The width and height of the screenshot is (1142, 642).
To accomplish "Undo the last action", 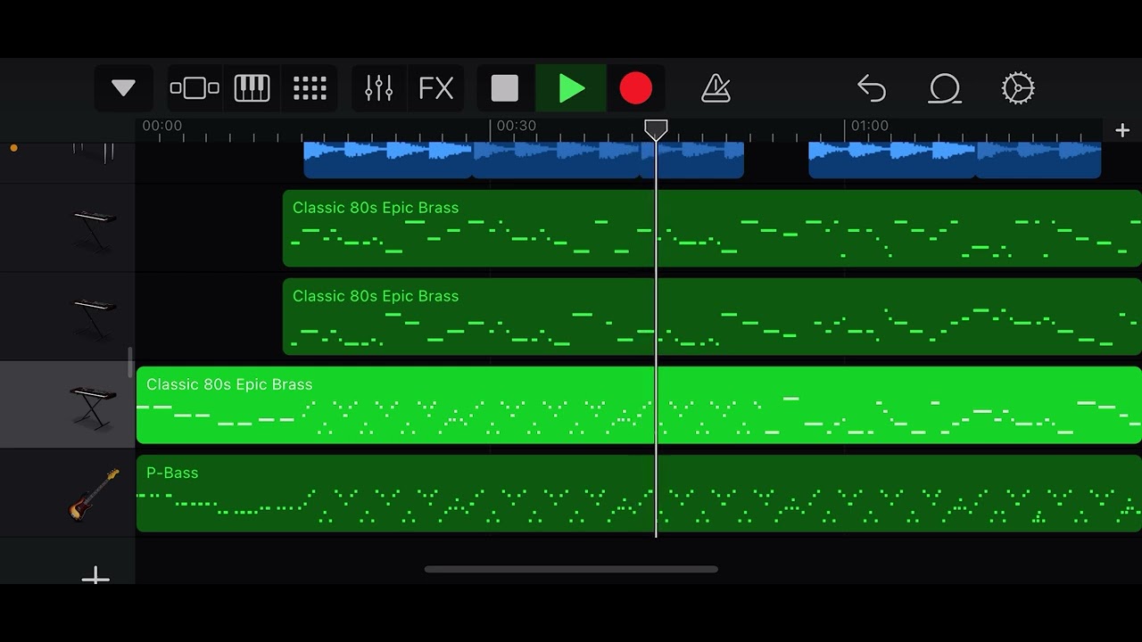I will 872,88.
